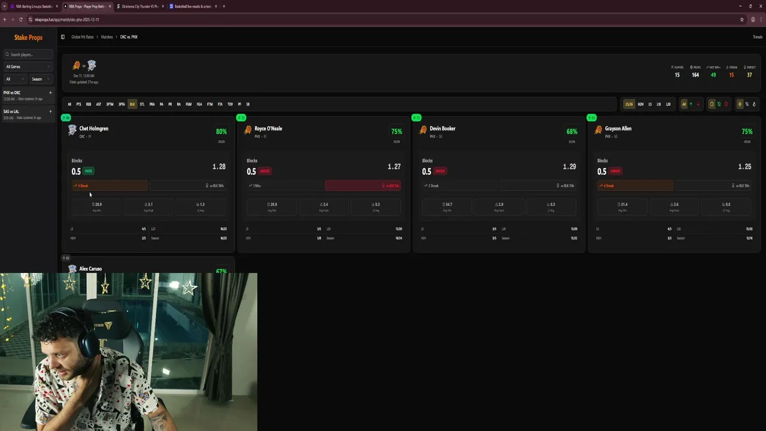Viewport: 766px width, 431px height.
Task: Click the UNDER badge on Devin Booker
Action: [440, 171]
